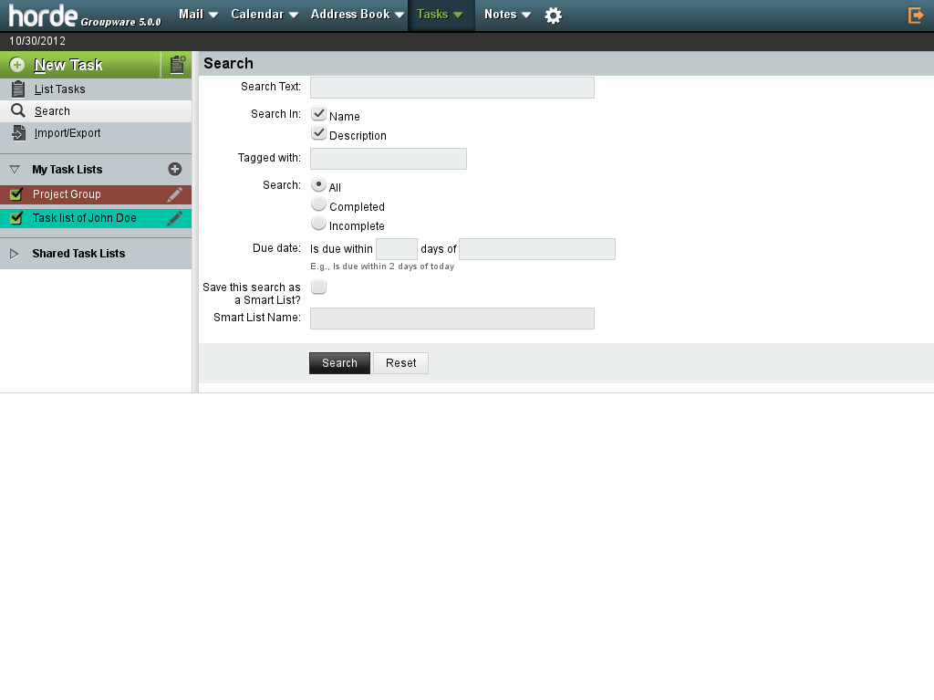This screenshot has height=700, width=934.
Task: Select Task list of John Doe
Action: (85, 218)
